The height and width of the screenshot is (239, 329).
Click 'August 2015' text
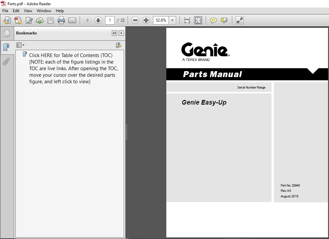click(x=289, y=196)
